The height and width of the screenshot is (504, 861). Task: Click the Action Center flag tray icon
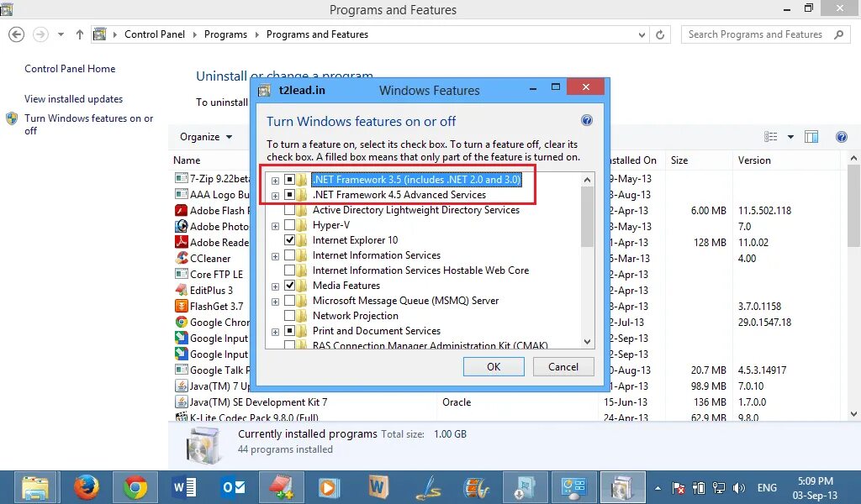[679, 487]
